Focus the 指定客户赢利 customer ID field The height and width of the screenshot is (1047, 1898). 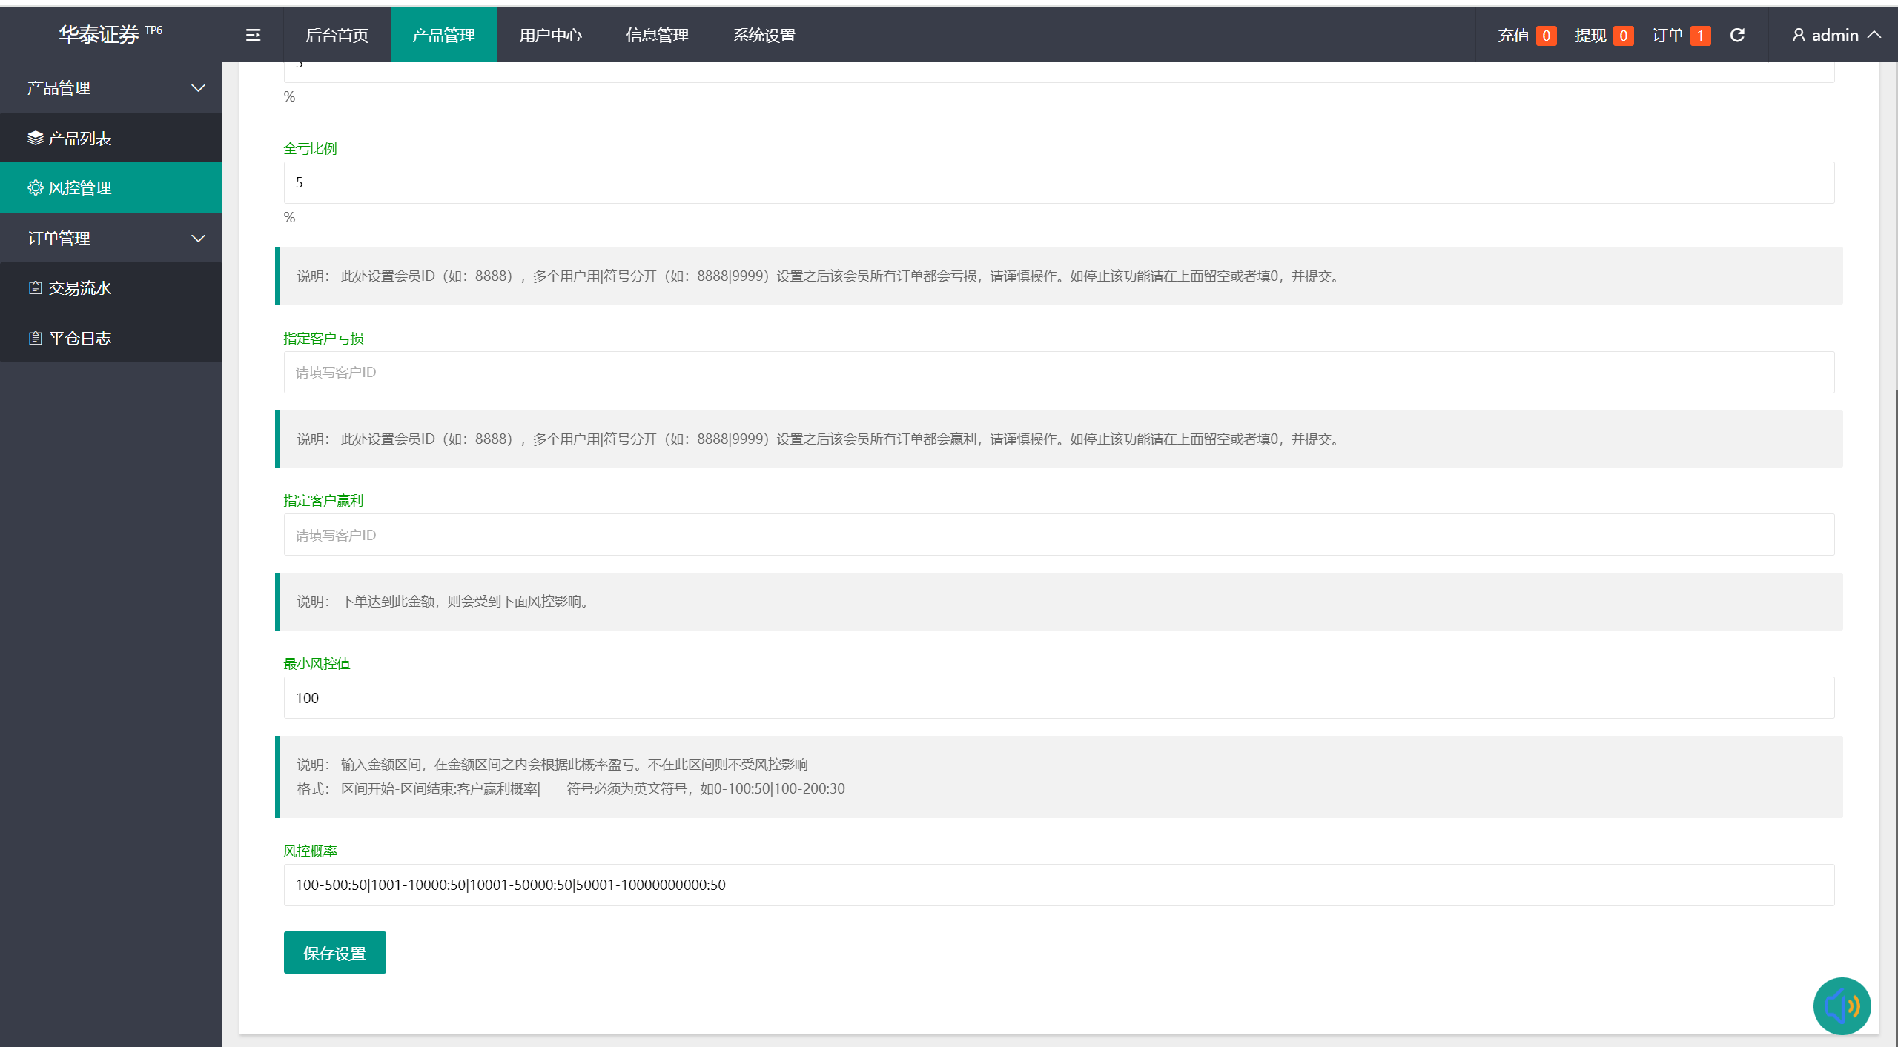pyautogui.click(x=1059, y=534)
